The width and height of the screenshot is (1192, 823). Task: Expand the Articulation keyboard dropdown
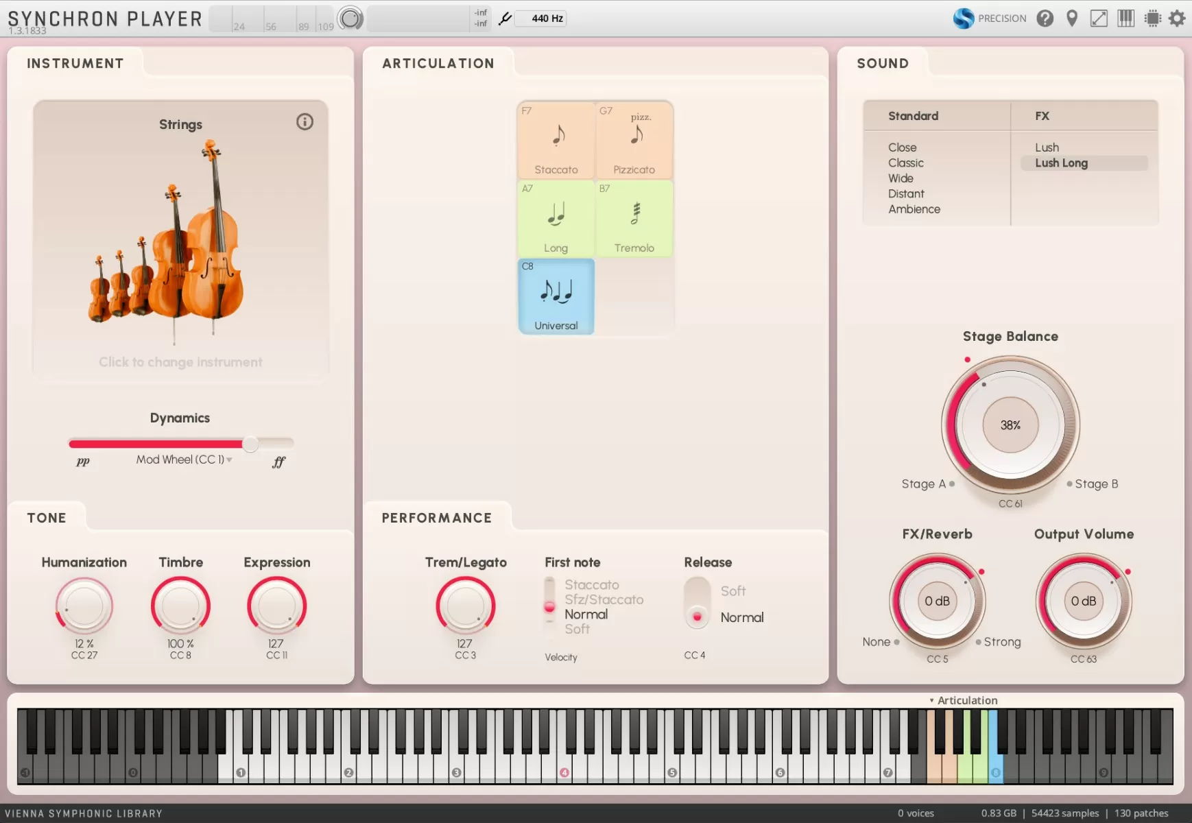(963, 700)
